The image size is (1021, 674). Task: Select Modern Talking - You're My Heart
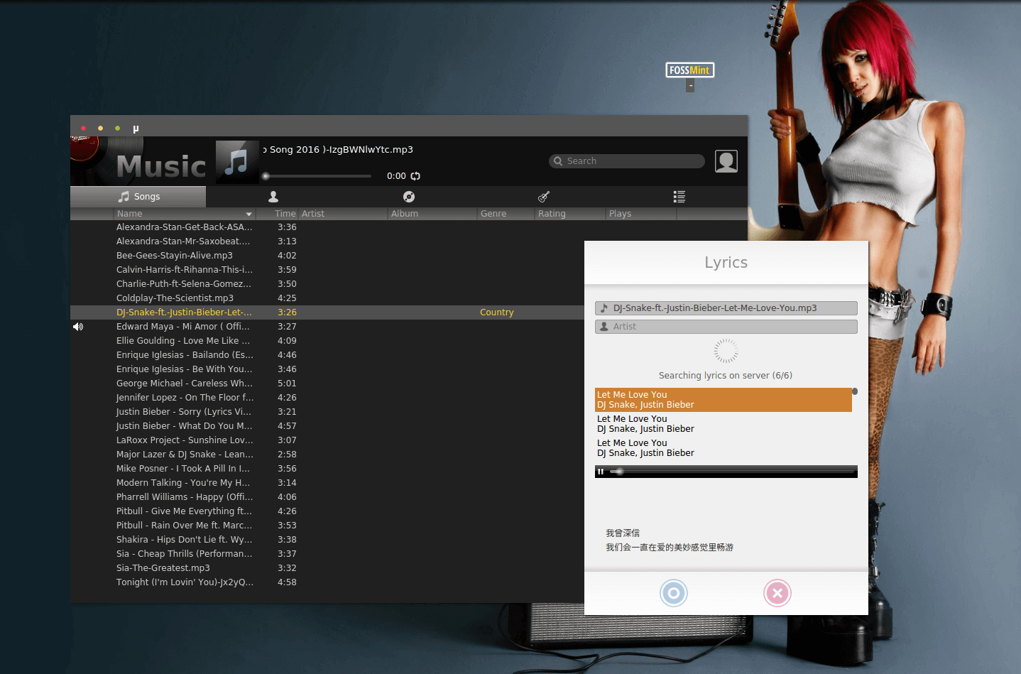(183, 483)
